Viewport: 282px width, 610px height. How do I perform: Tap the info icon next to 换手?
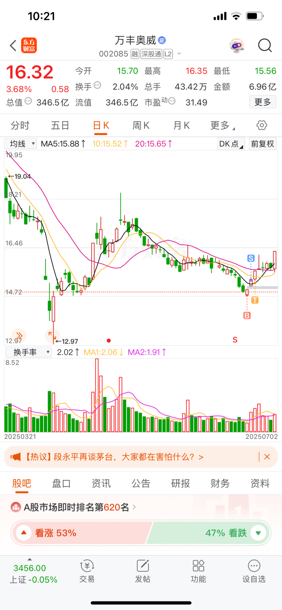point(97,85)
